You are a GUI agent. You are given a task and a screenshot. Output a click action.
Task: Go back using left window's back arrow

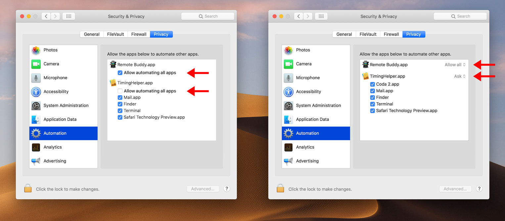[46, 16]
